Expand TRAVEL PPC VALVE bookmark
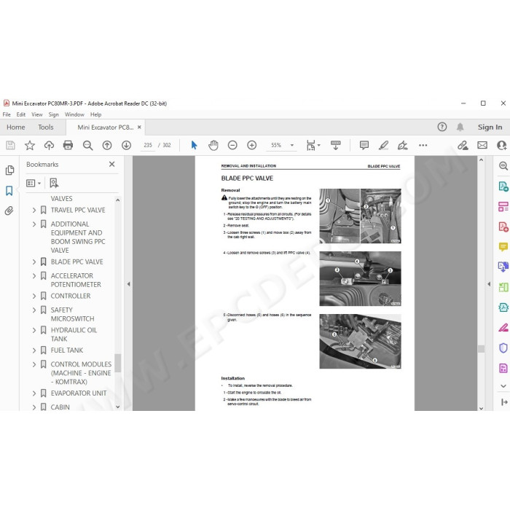This screenshot has width=510, height=510. 34,210
